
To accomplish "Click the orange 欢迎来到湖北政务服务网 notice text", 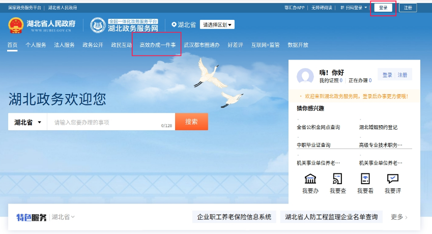I will click(357, 96).
